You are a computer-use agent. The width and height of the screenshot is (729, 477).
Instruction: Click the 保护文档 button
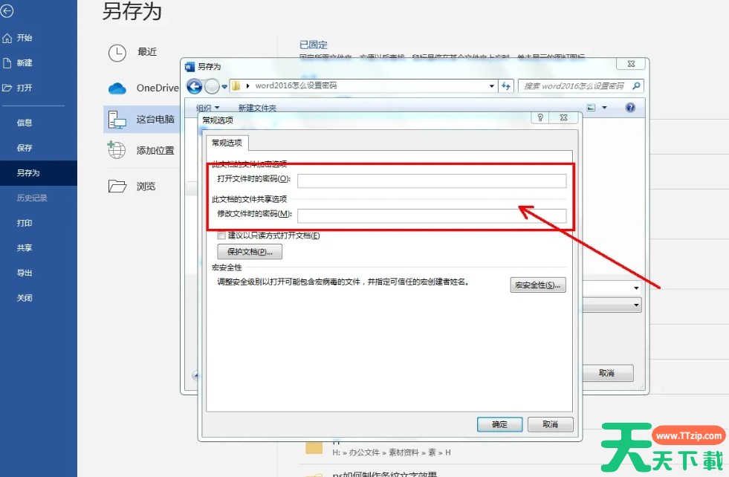point(250,252)
